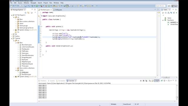This screenshot has width=188, height=106.
Task: Select GameWindow.java in Package Explorer
Action: [x=28, y=55]
